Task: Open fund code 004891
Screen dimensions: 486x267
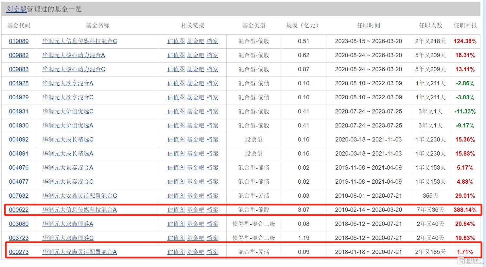Action: (19, 154)
